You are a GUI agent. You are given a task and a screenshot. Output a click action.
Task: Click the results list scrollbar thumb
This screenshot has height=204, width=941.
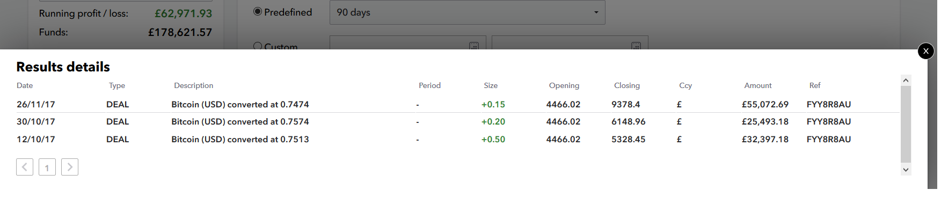click(906, 124)
